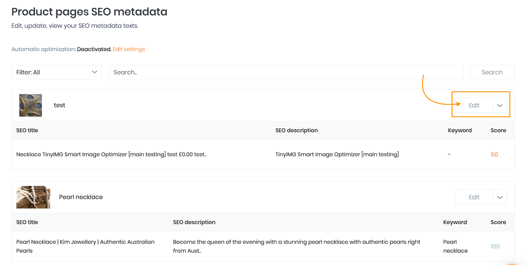Click 'Become the queen' SEO description
The image size is (527, 265).
pos(297,246)
